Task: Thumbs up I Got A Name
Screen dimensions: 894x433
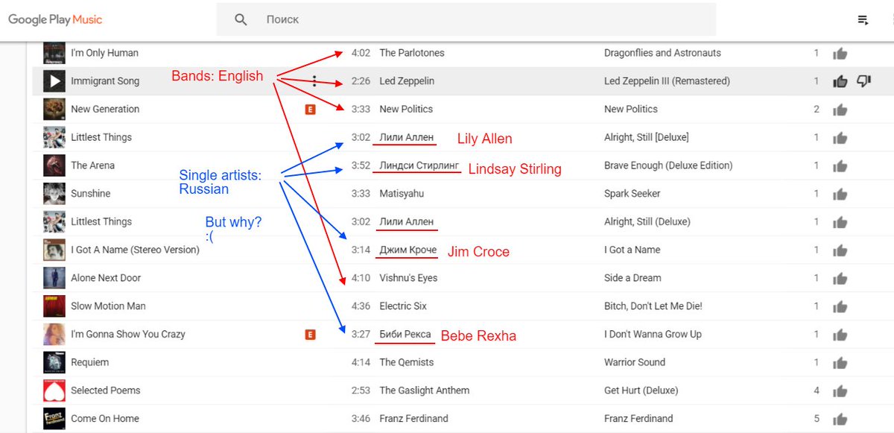Action: pos(840,250)
